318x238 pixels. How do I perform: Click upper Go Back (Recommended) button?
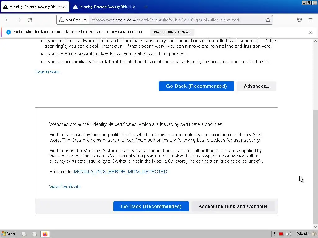click(x=196, y=86)
